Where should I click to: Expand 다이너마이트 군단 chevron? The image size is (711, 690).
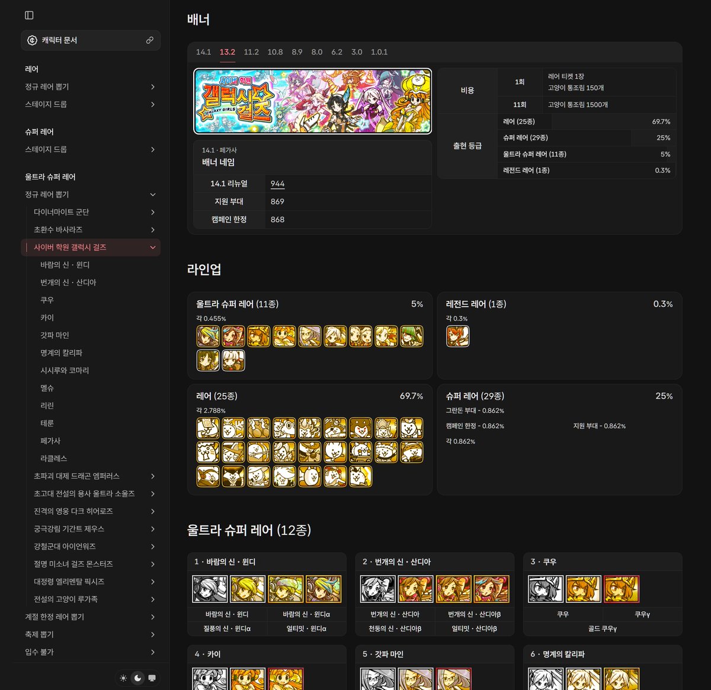tap(153, 212)
